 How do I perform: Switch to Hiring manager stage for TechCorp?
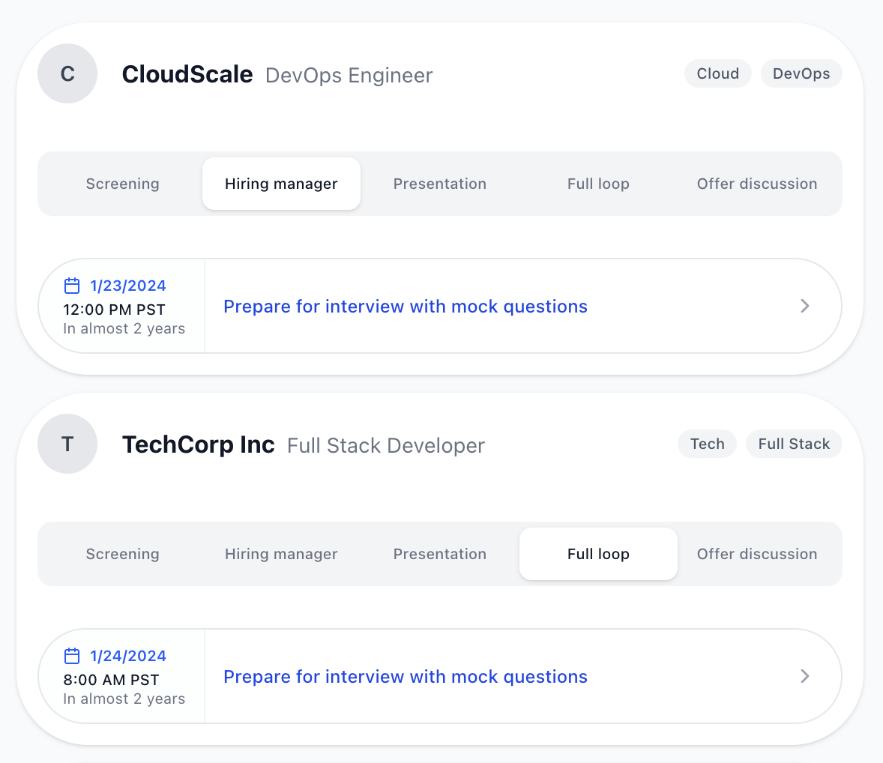[281, 554]
